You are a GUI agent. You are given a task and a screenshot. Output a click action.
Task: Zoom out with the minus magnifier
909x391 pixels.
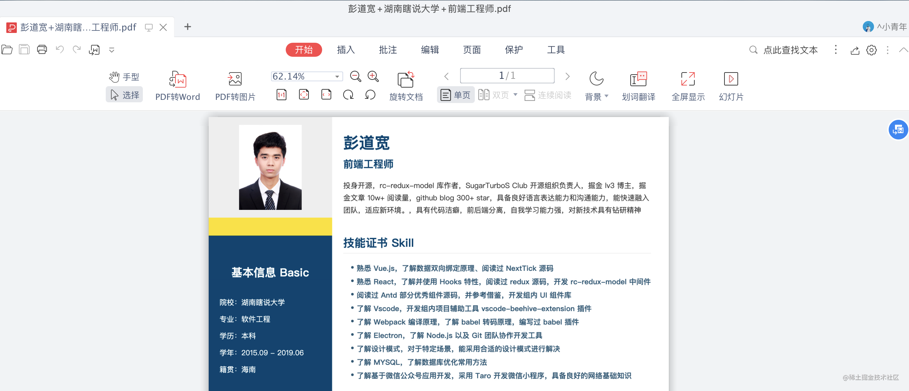click(x=355, y=76)
